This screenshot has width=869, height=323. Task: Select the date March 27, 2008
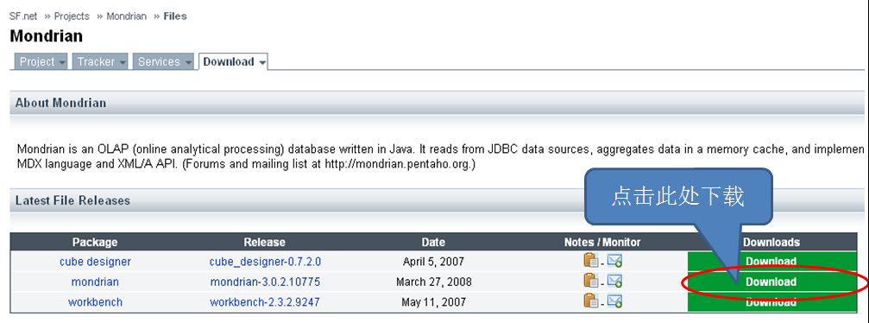click(x=434, y=282)
